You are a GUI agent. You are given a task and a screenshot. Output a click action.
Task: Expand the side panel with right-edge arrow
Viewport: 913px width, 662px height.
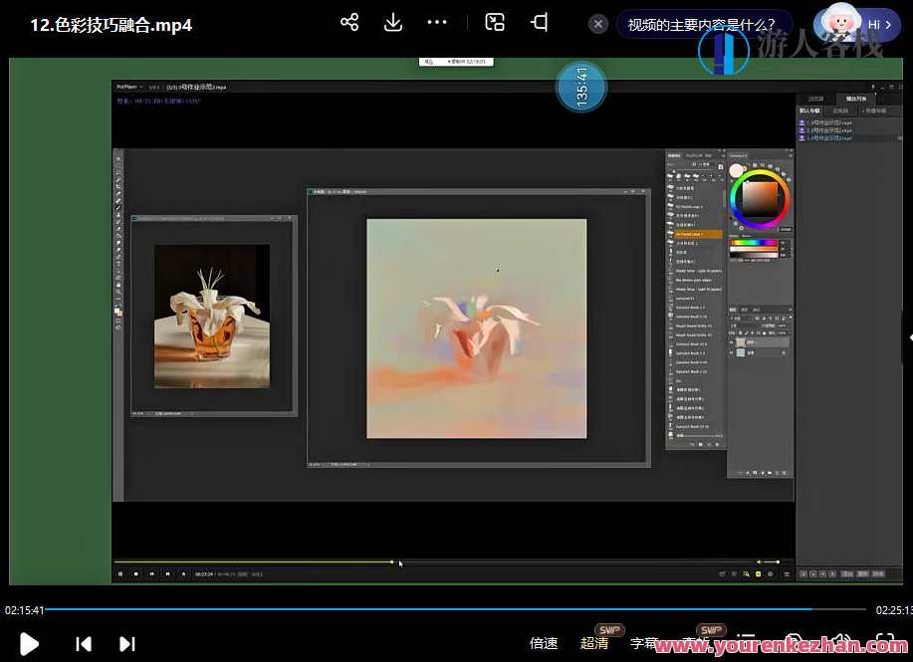tap(908, 337)
